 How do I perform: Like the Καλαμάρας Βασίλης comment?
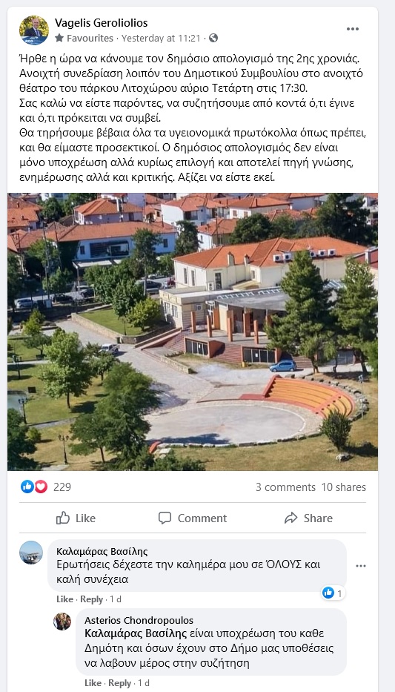point(64,599)
